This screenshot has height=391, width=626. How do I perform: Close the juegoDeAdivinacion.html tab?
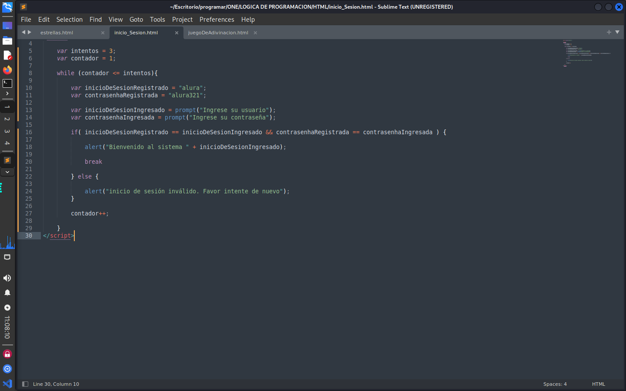pos(255,33)
